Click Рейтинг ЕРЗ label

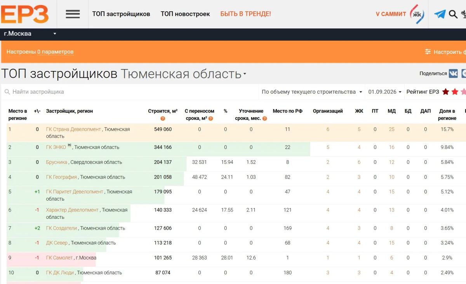[x=423, y=92]
